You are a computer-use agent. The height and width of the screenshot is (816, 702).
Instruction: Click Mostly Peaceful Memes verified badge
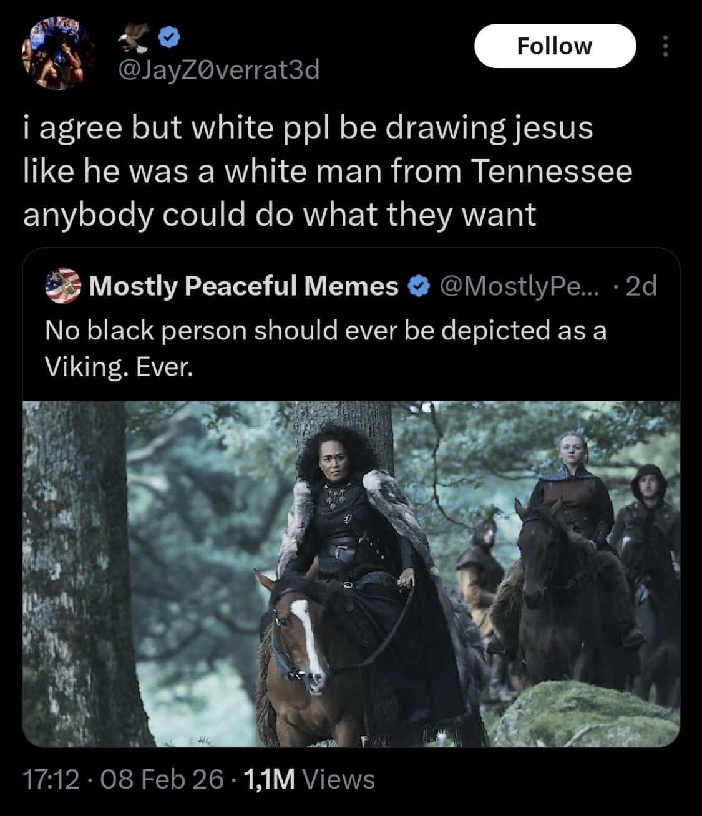(418, 287)
